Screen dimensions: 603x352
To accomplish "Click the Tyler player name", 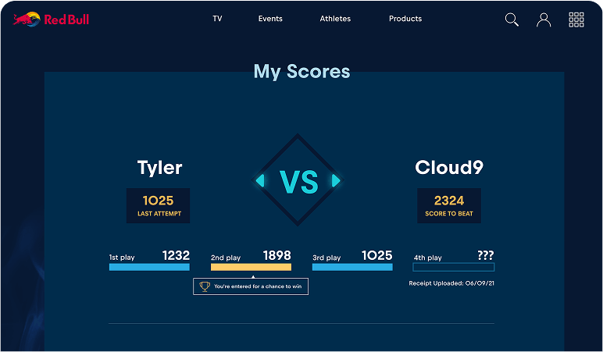I will (x=159, y=168).
